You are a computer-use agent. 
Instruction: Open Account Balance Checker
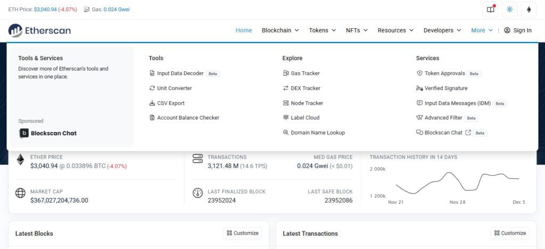(x=188, y=118)
